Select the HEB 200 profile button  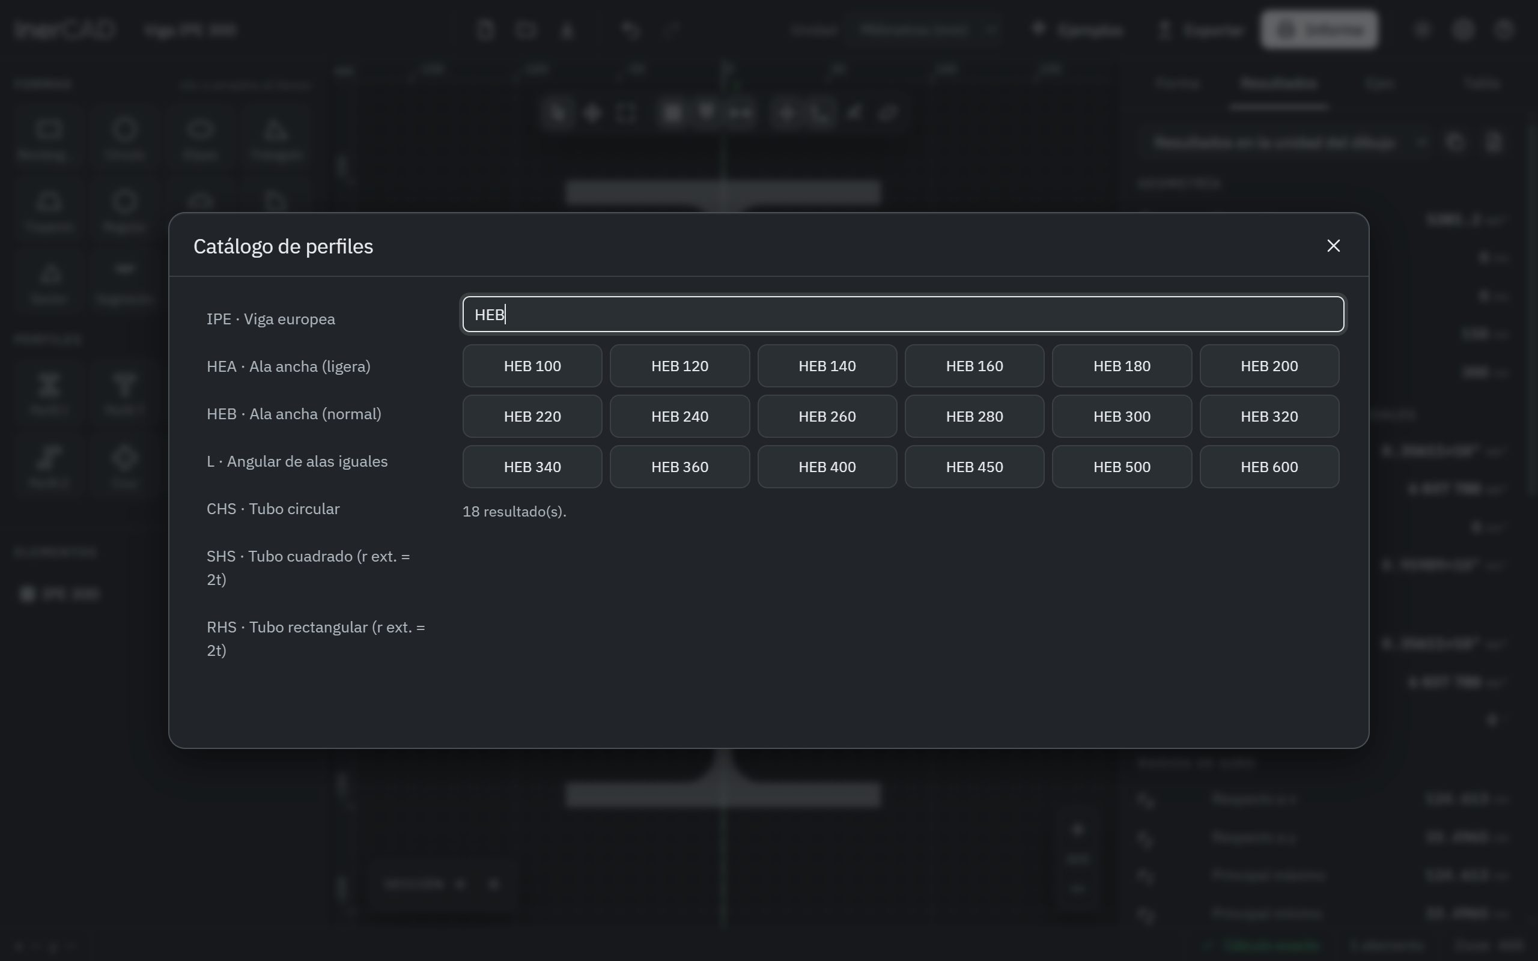[x=1270, y=366]
